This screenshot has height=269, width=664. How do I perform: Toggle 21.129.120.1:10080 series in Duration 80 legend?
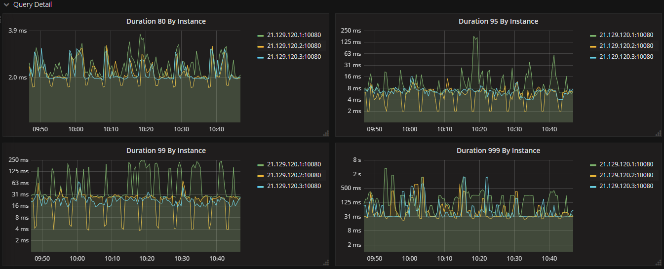pos(294,35)
